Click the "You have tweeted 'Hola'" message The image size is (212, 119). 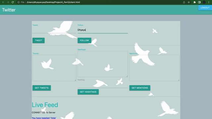tap(44, 118)
